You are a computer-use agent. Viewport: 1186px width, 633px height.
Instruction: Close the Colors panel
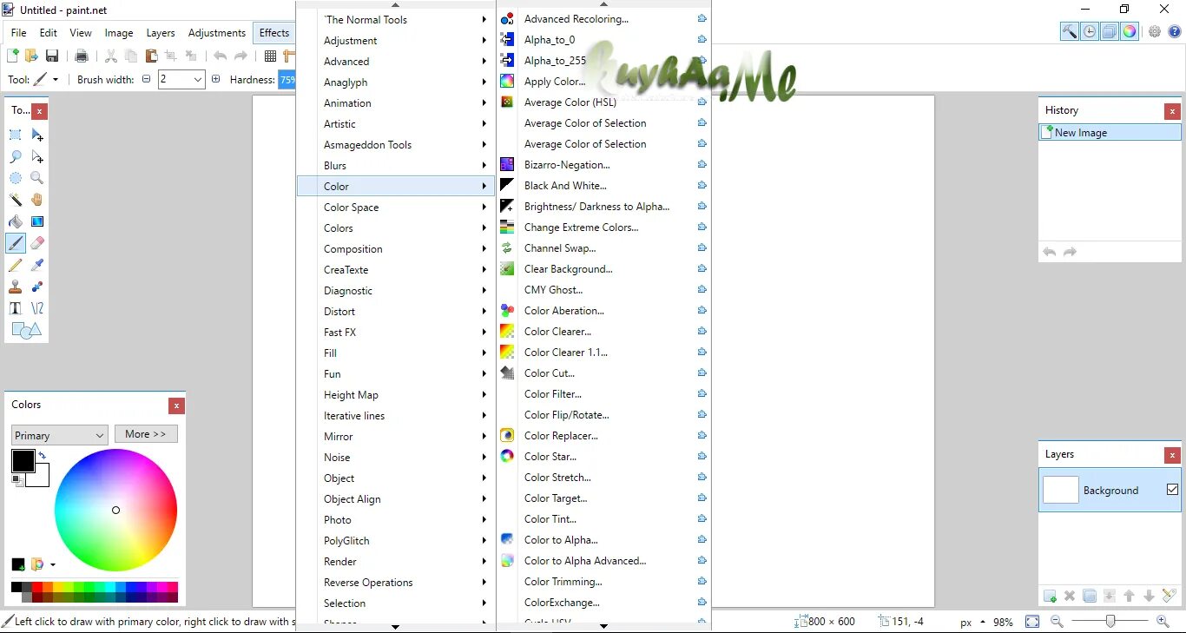click(176, 406)
